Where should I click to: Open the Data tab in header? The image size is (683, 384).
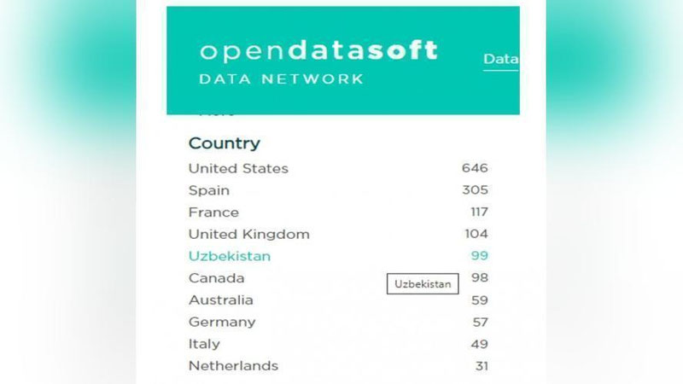click(500, 60)
